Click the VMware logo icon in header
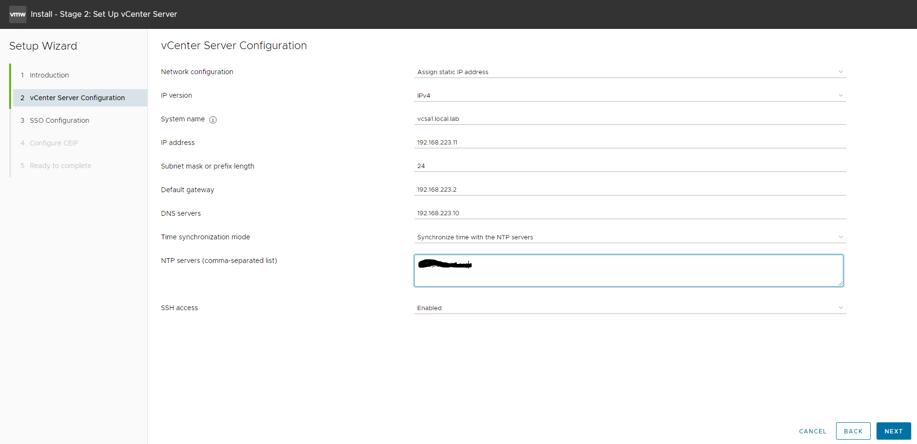This screenshot has width=917, height=444. 18,14
